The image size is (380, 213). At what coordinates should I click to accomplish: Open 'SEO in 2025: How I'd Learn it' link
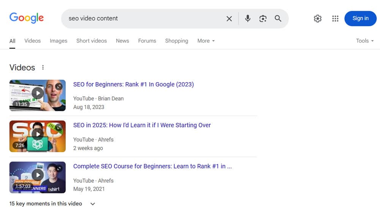[142, 125]
